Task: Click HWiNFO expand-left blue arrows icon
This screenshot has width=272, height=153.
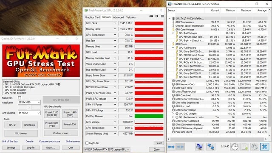Action: 171,147
